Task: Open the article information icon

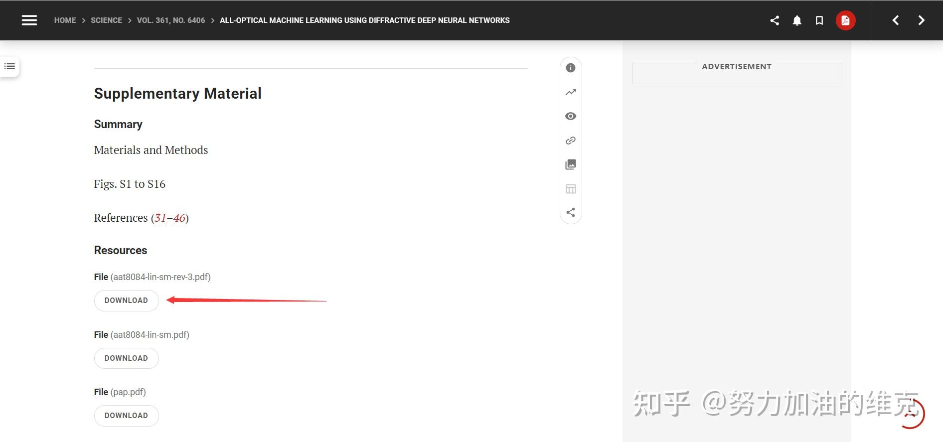Action: click(571, 68)
